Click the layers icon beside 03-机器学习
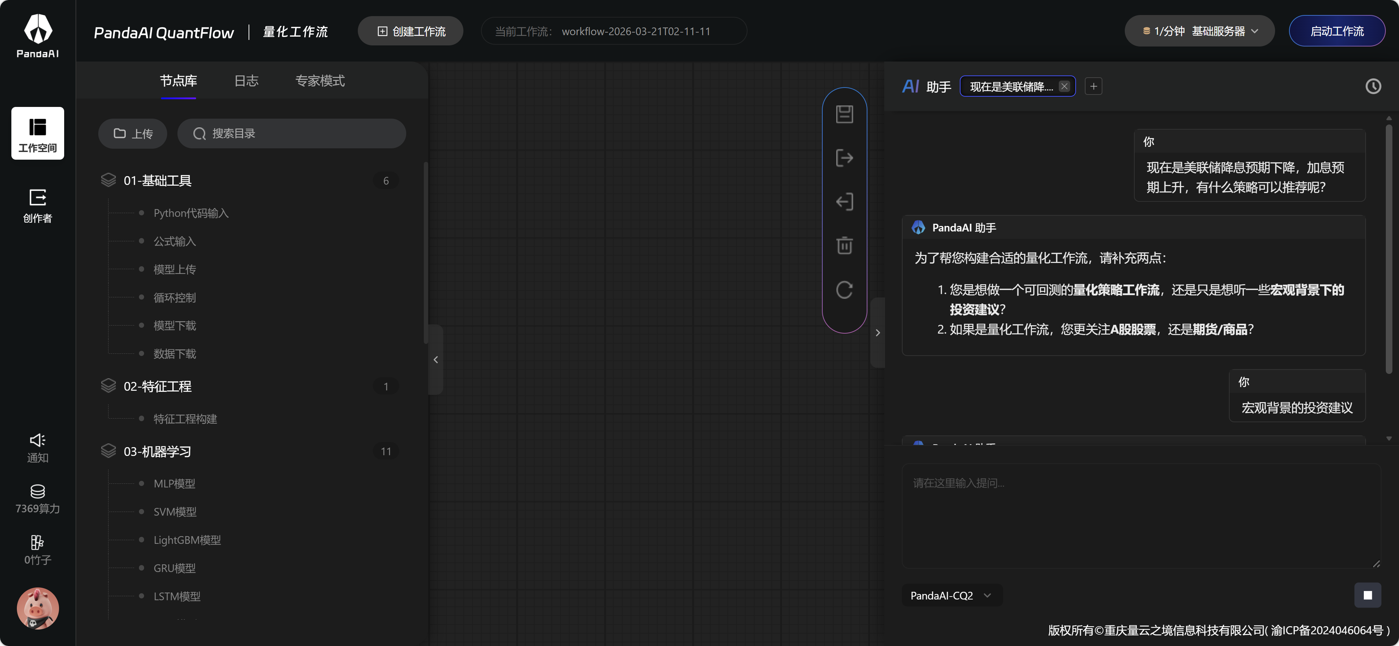 coord(108,451)
